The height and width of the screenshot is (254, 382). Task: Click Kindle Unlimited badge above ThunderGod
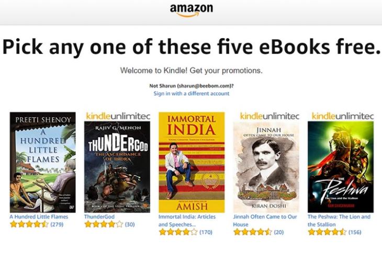[x=118, y=116]
